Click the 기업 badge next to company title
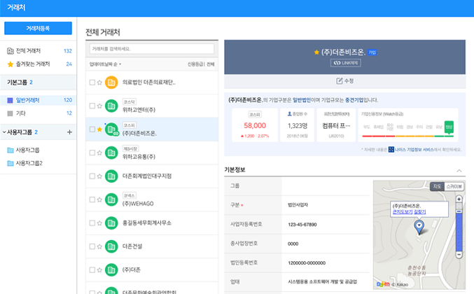Image resolution: width=474 pixels, height=294 pixels. coord(372,52)
